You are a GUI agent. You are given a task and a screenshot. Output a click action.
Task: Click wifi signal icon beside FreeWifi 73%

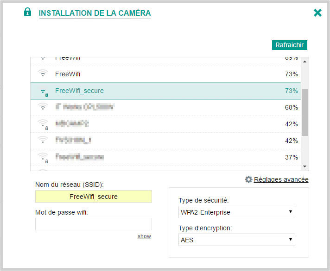click(x=43, y=74)
